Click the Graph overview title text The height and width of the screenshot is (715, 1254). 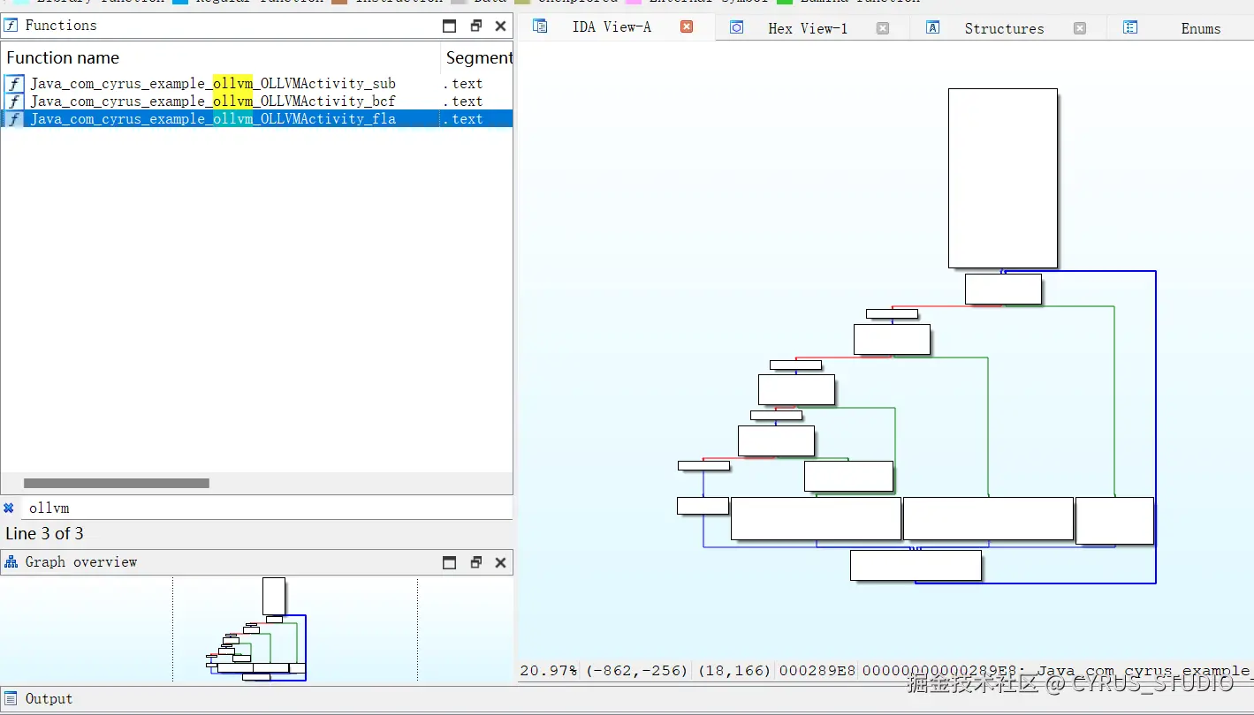pyautogui.click(x=81, y=562)
